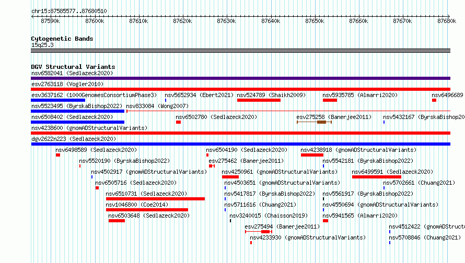
Task: Click the nsv6499591 (Sedlazeck2020) label
Action: pyautogui.click(x=392, y=172)
